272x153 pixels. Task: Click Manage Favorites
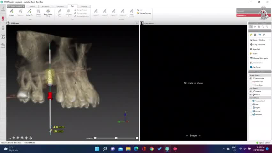(x=145, y=13)
